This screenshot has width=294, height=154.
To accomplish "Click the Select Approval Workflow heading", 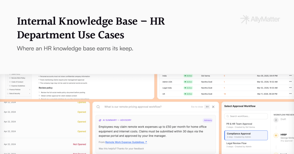I will coord(240,106).
